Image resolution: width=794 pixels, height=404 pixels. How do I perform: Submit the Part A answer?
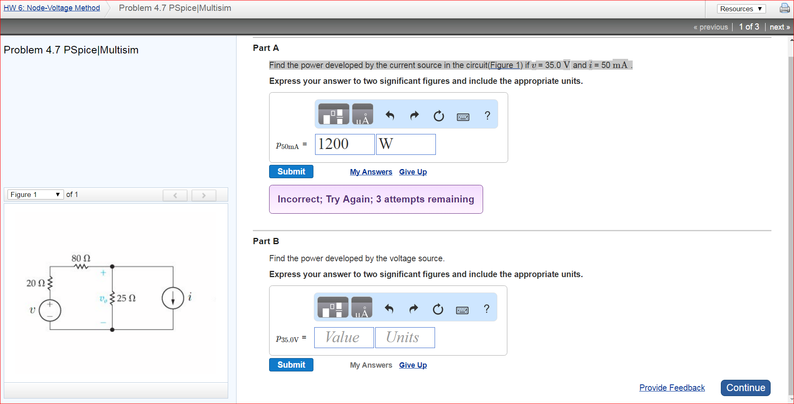[x=291, y=171]
